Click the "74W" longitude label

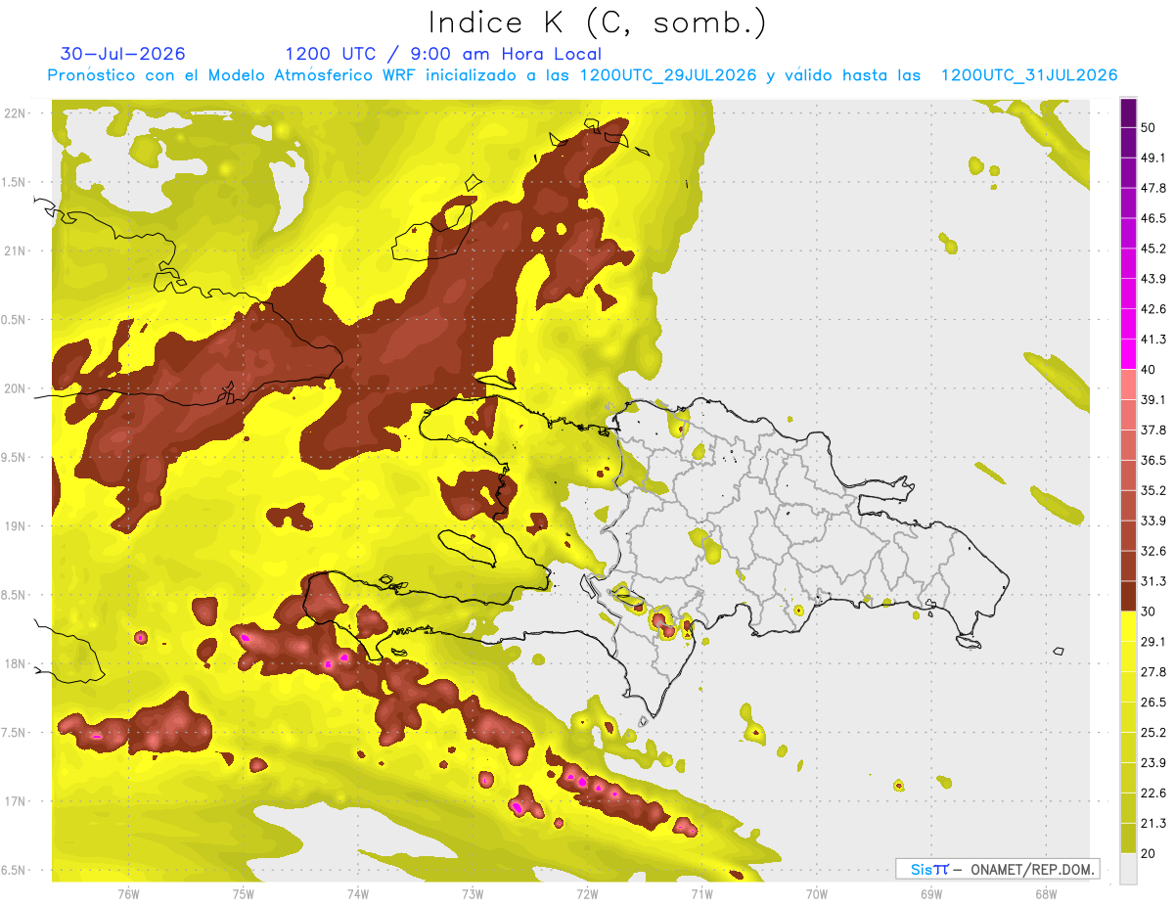[x=357, y=894]
